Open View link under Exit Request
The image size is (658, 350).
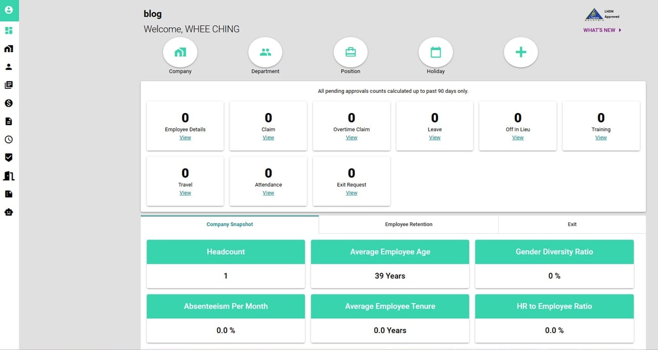coord(352,193)
